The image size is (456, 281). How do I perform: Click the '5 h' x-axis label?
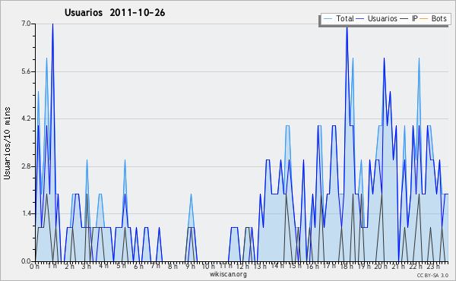[x=121, y=266]
